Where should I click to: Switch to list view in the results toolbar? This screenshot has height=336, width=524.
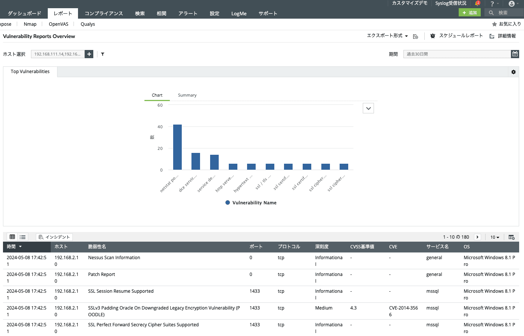point(22,236)
